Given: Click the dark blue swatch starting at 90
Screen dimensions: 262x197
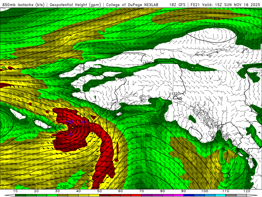Looking at the screenshot, I should 189,195.
